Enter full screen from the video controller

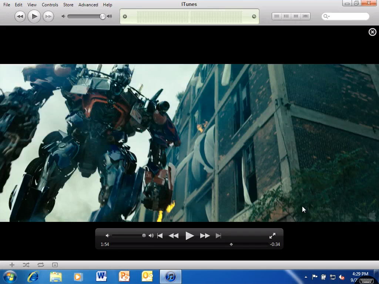[272, 236]
